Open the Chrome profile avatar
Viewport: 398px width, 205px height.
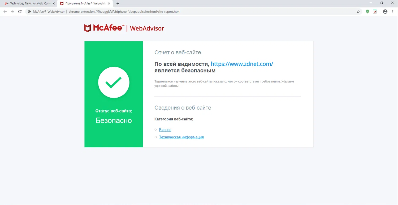coord(385,12)
